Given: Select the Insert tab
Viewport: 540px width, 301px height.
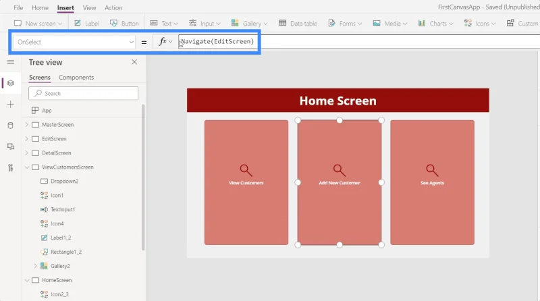Looking at the screenshot, I should 65,7.
